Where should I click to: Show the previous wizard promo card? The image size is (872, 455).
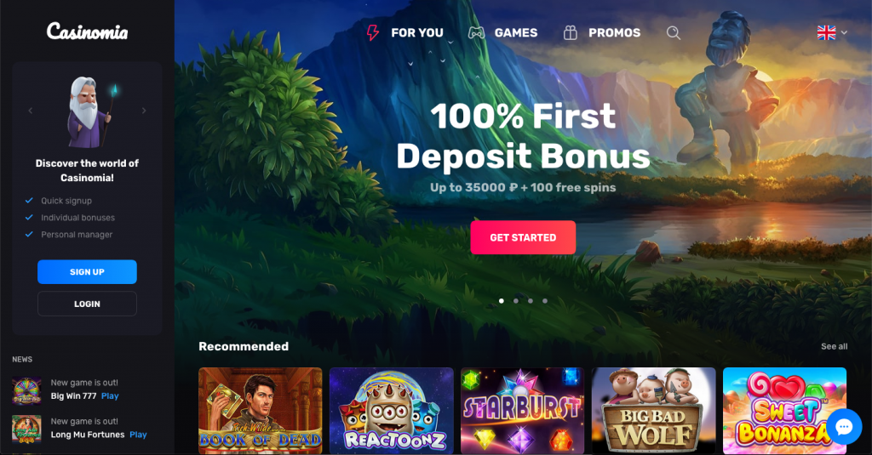tap(31, 111)
